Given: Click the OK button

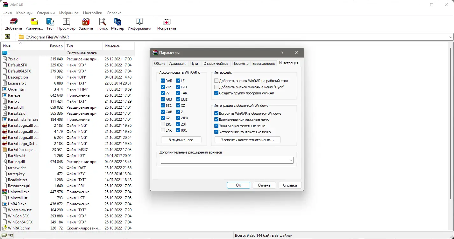Looking at the screenshot, I should [238, 185].
